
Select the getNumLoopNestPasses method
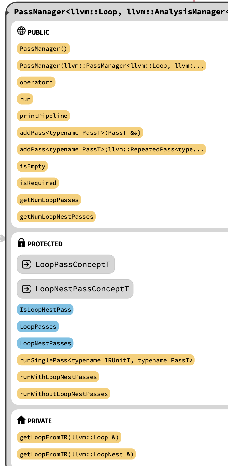[x=56, y=217]
